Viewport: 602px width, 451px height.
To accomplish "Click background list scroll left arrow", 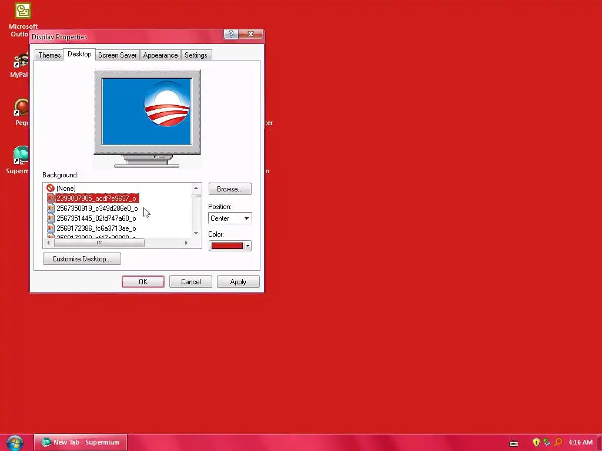I will [x=48, y=243].
